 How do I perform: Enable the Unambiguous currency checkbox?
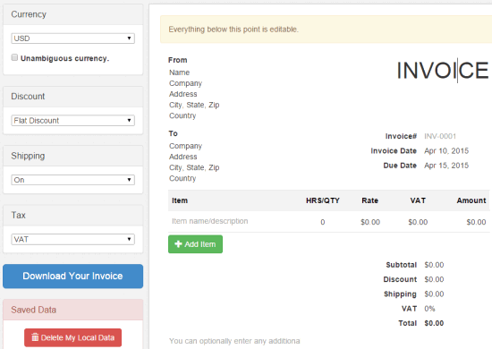coord(14,57)
